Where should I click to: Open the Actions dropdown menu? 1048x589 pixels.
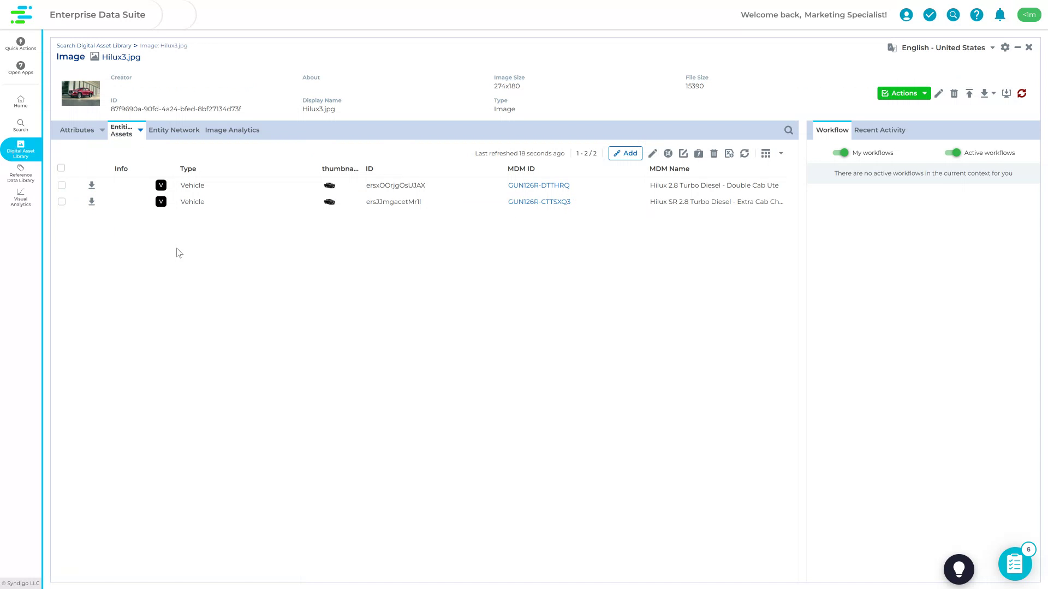[x=904, y=93]
